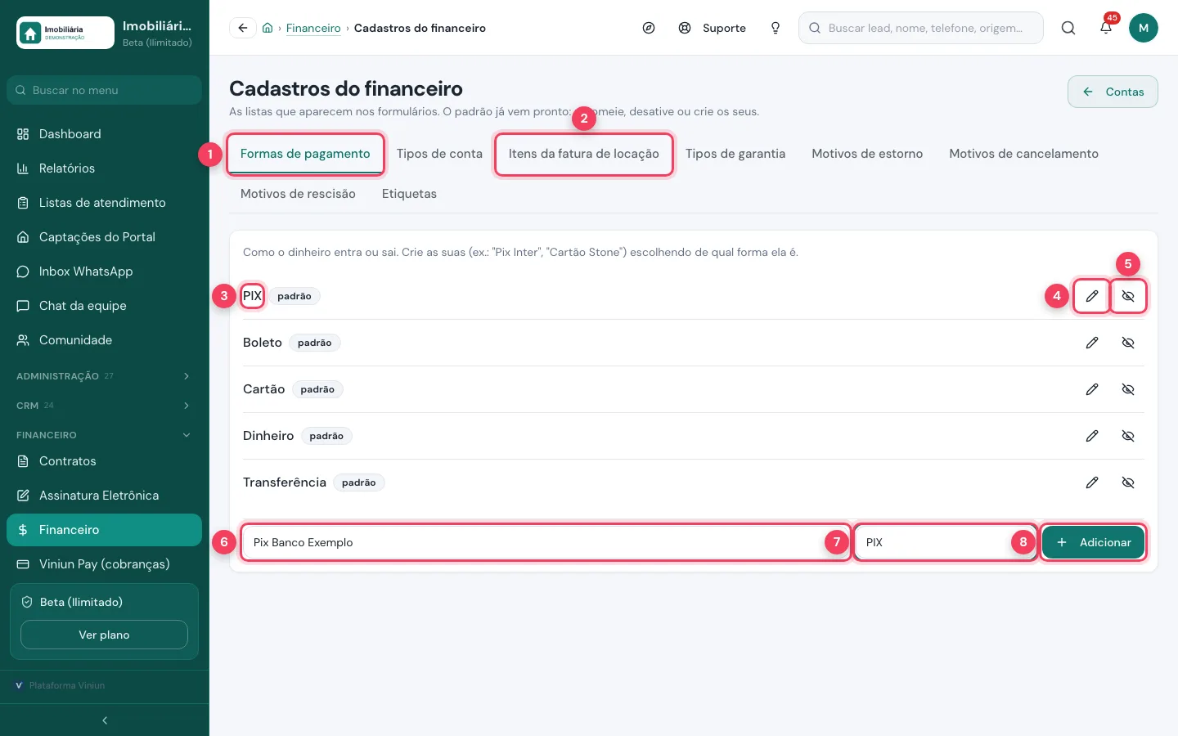
Task: Click the Imobiliária logo in the sidebar
Action: click(x=65, y=33)
